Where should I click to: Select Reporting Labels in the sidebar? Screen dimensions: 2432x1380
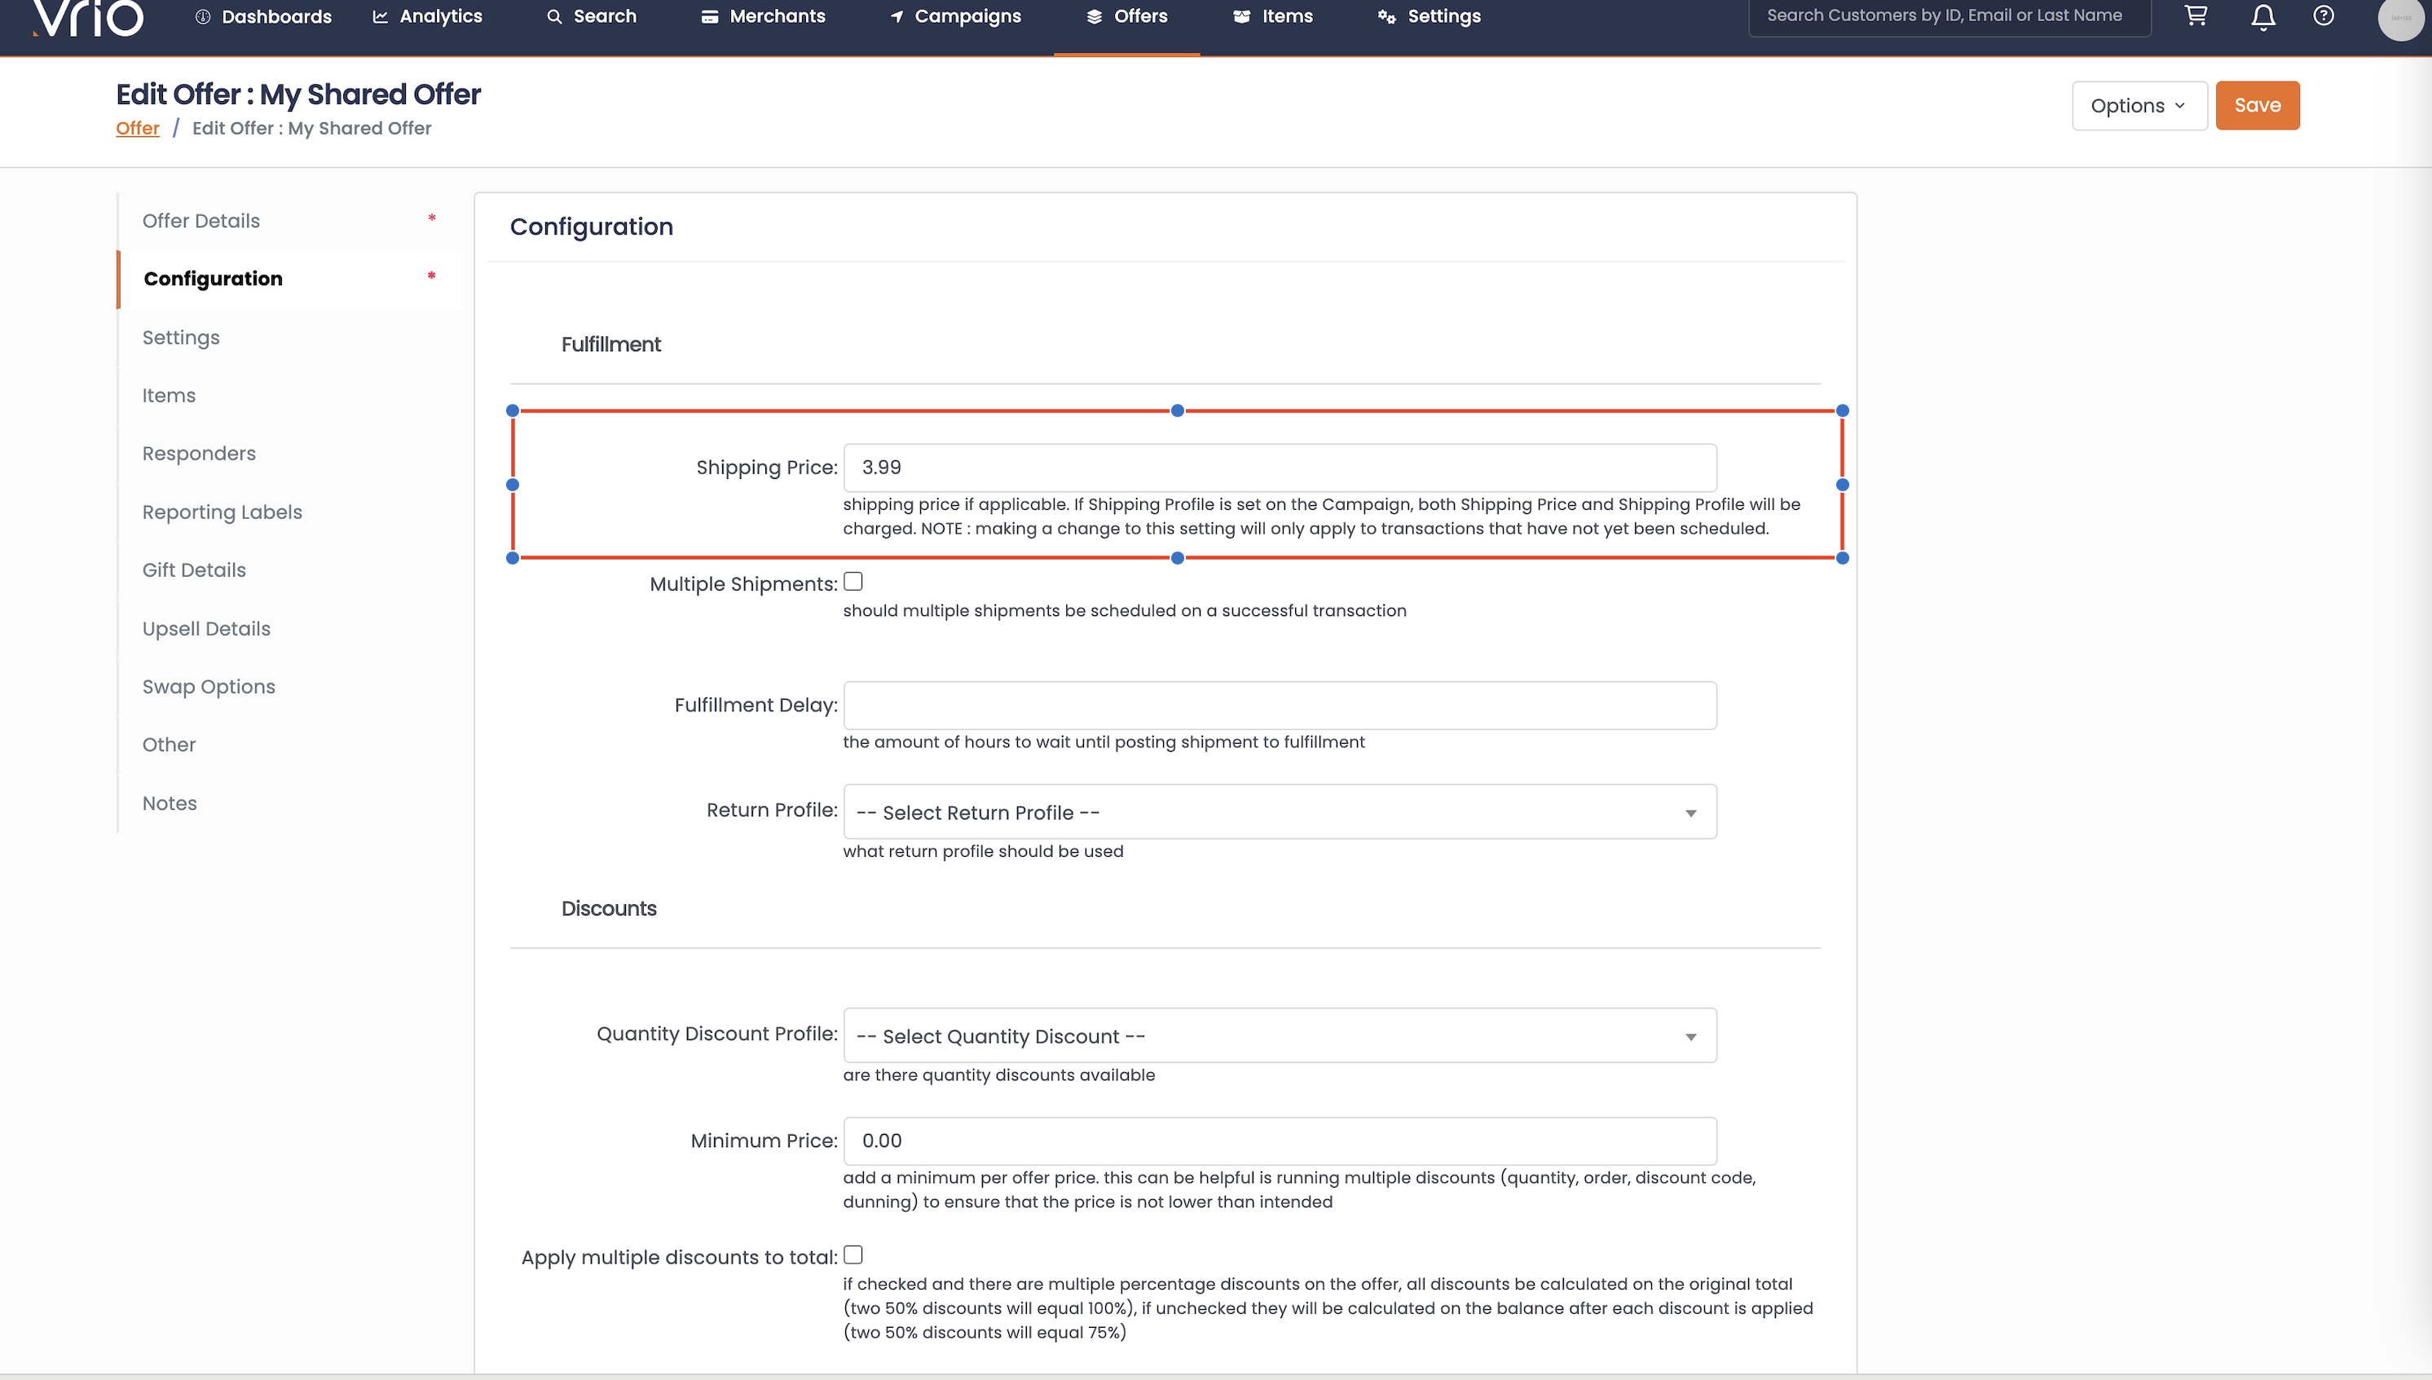pyautogui.click(x=289, y=512)
